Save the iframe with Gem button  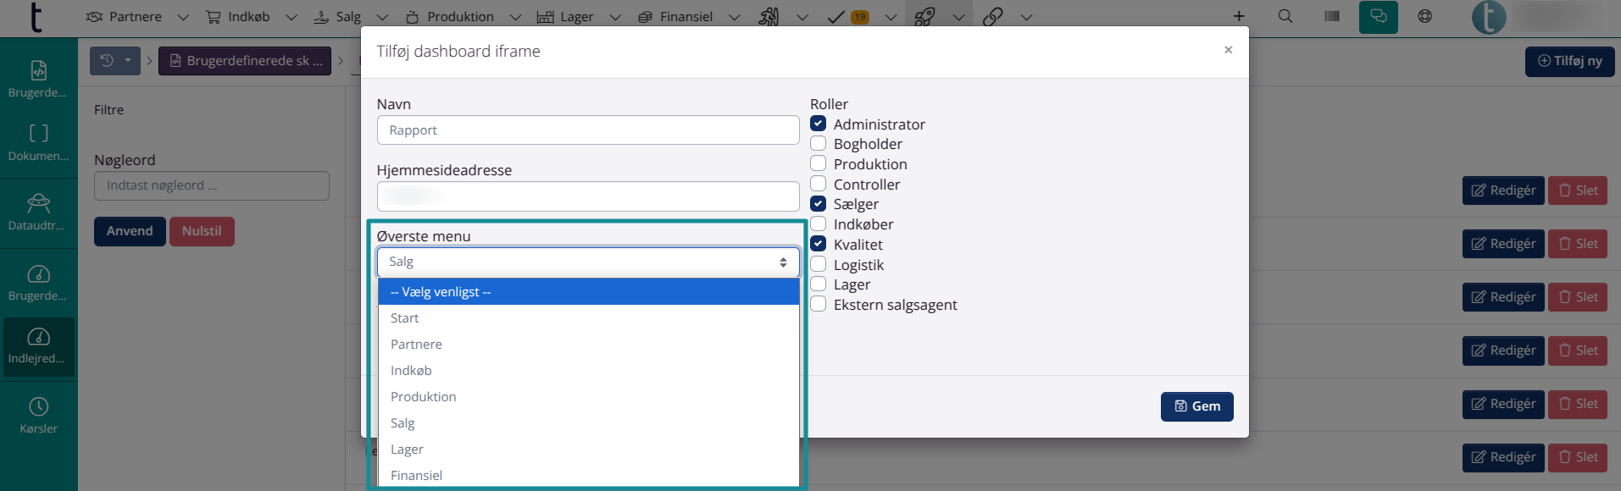tap(1196, 406)
